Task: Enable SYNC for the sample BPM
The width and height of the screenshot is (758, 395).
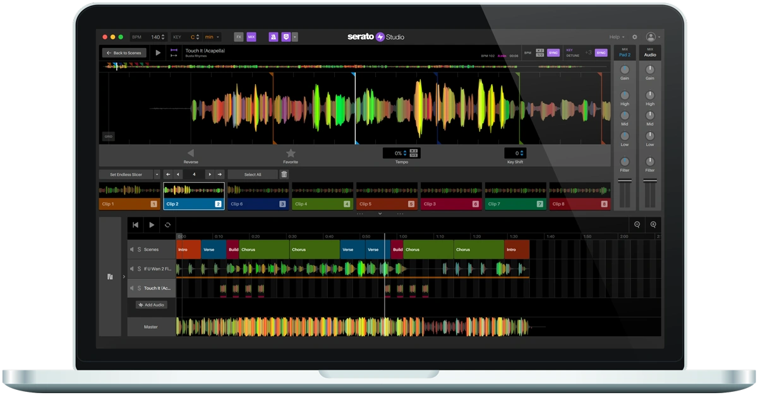Action: pos(554,52)
